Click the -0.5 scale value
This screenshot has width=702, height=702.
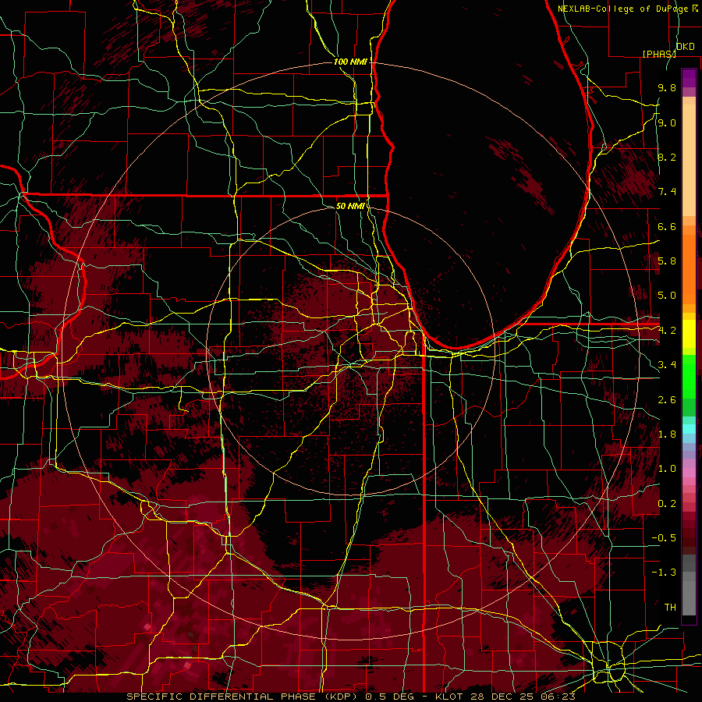[664, 538]
